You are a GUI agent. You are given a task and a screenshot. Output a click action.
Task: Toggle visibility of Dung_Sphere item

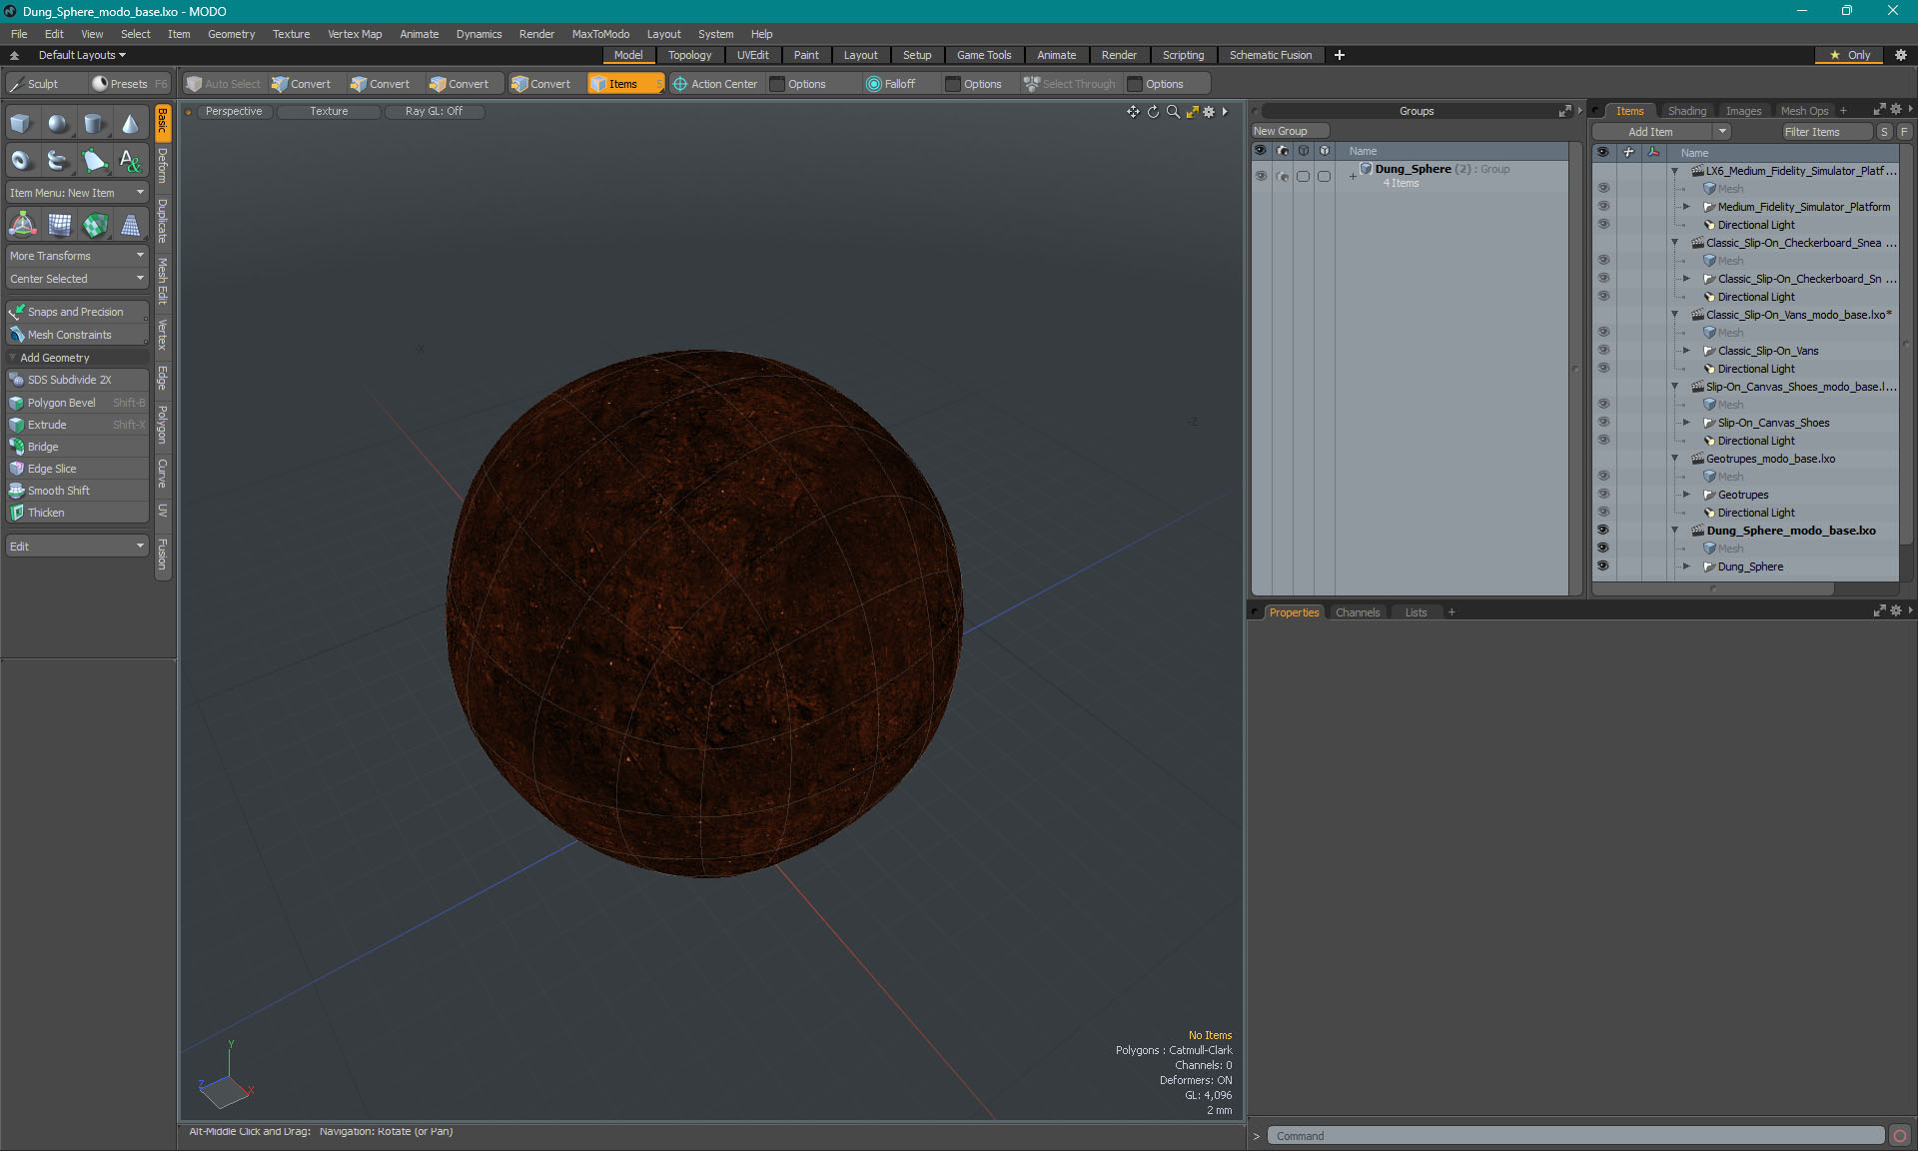click(1603, 567)
